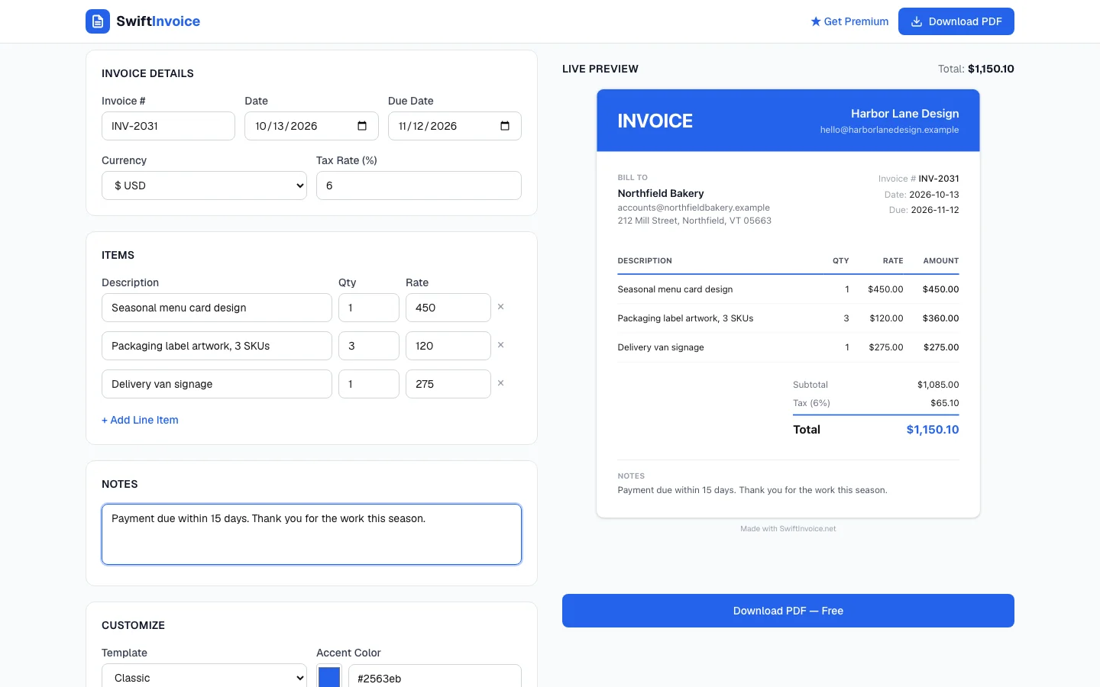The height and width of the screenshot is (687, 1100).
Task: Edit quantity field for Packaging label artwork
Action: (x=369, y=346)
